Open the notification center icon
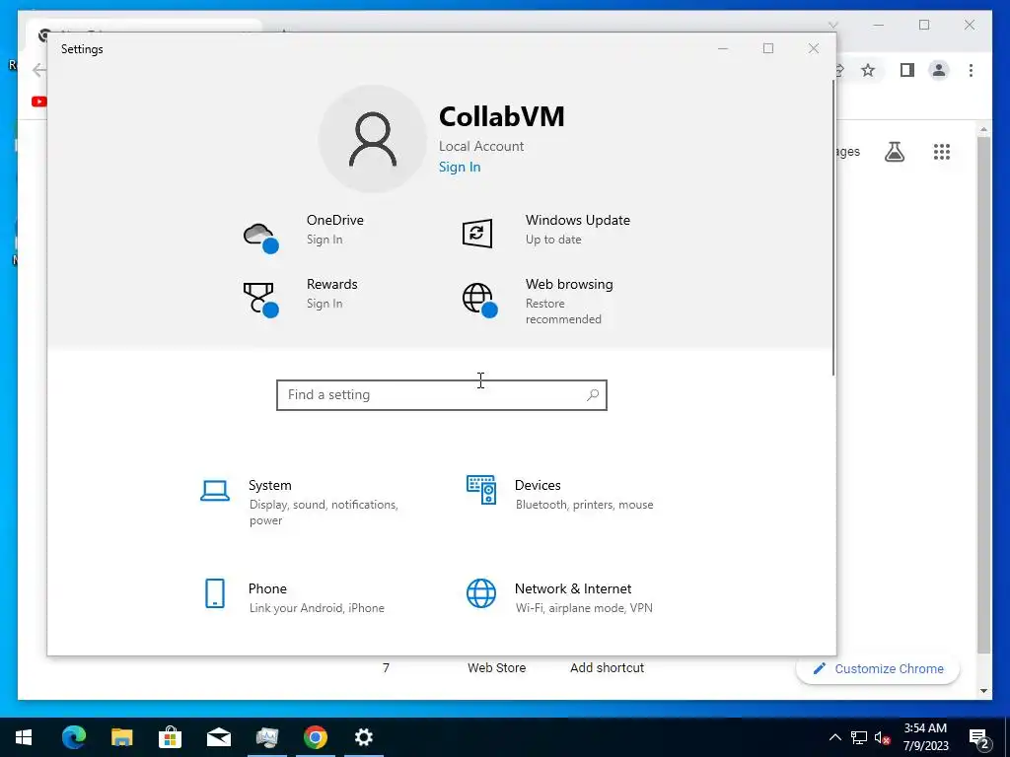The height and width of the screenshot is (757, 1010). pyautogui.click(x=979, y=737)
